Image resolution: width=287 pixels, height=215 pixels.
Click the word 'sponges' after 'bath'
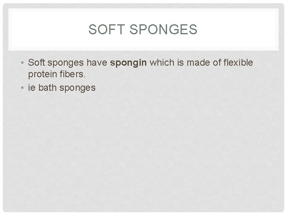pos(77,88)
